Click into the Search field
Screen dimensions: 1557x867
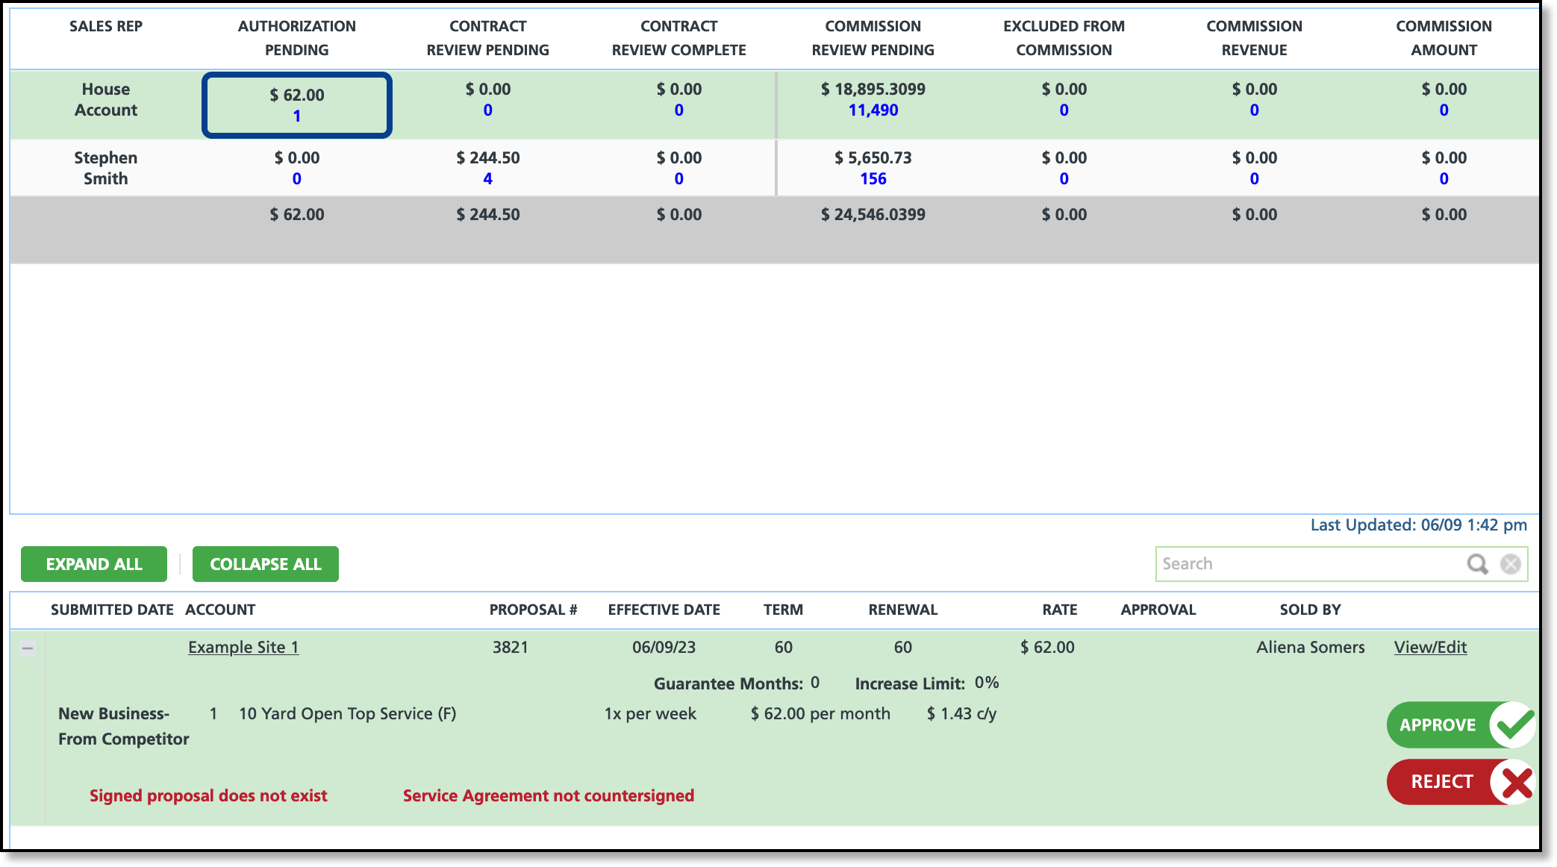(1306, 564)
